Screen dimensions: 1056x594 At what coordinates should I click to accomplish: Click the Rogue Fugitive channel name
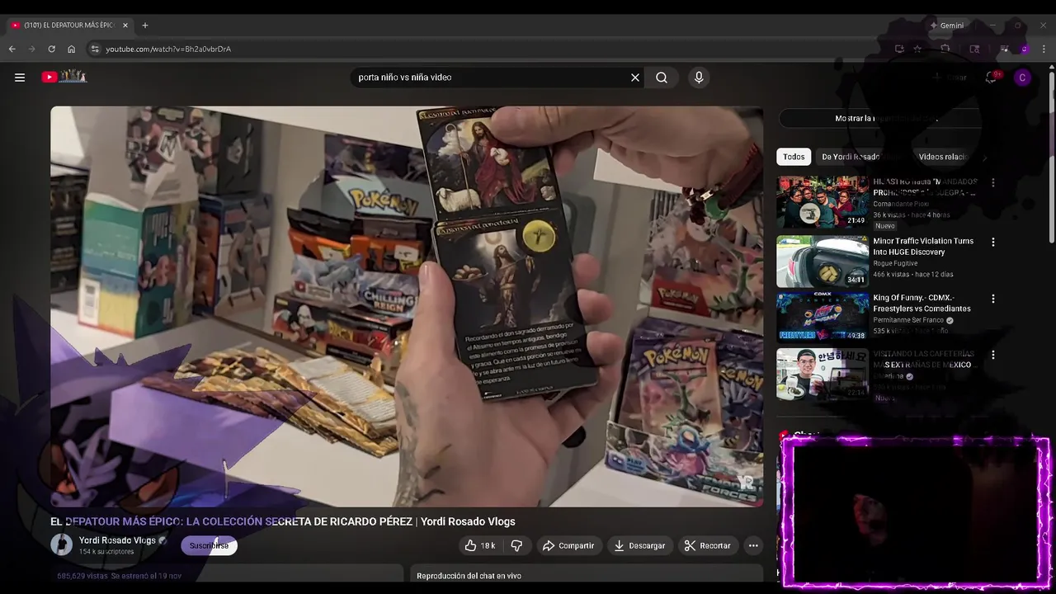[x=895, y=263]
